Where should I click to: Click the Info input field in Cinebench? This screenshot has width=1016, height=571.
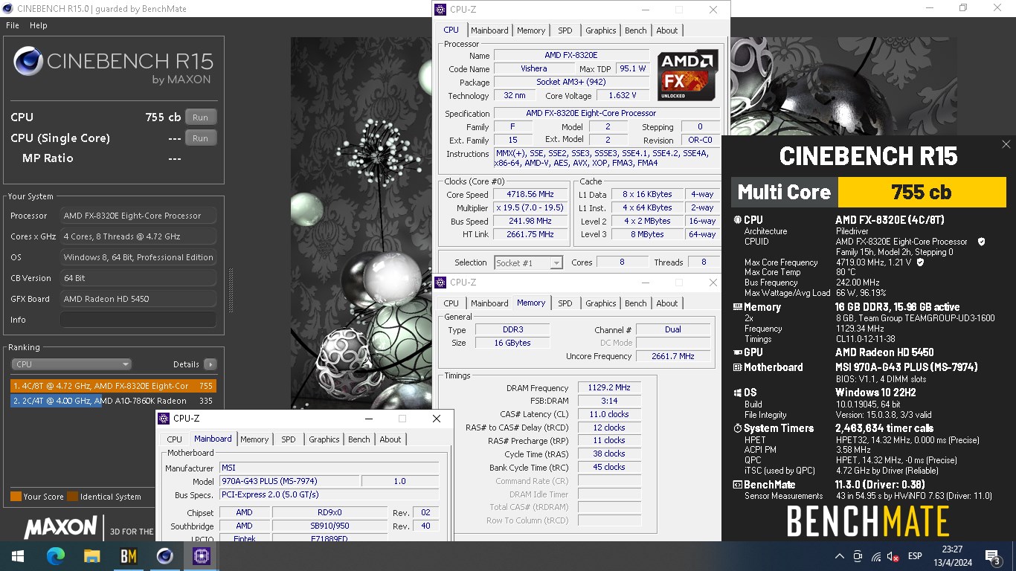tap(138, 320)
